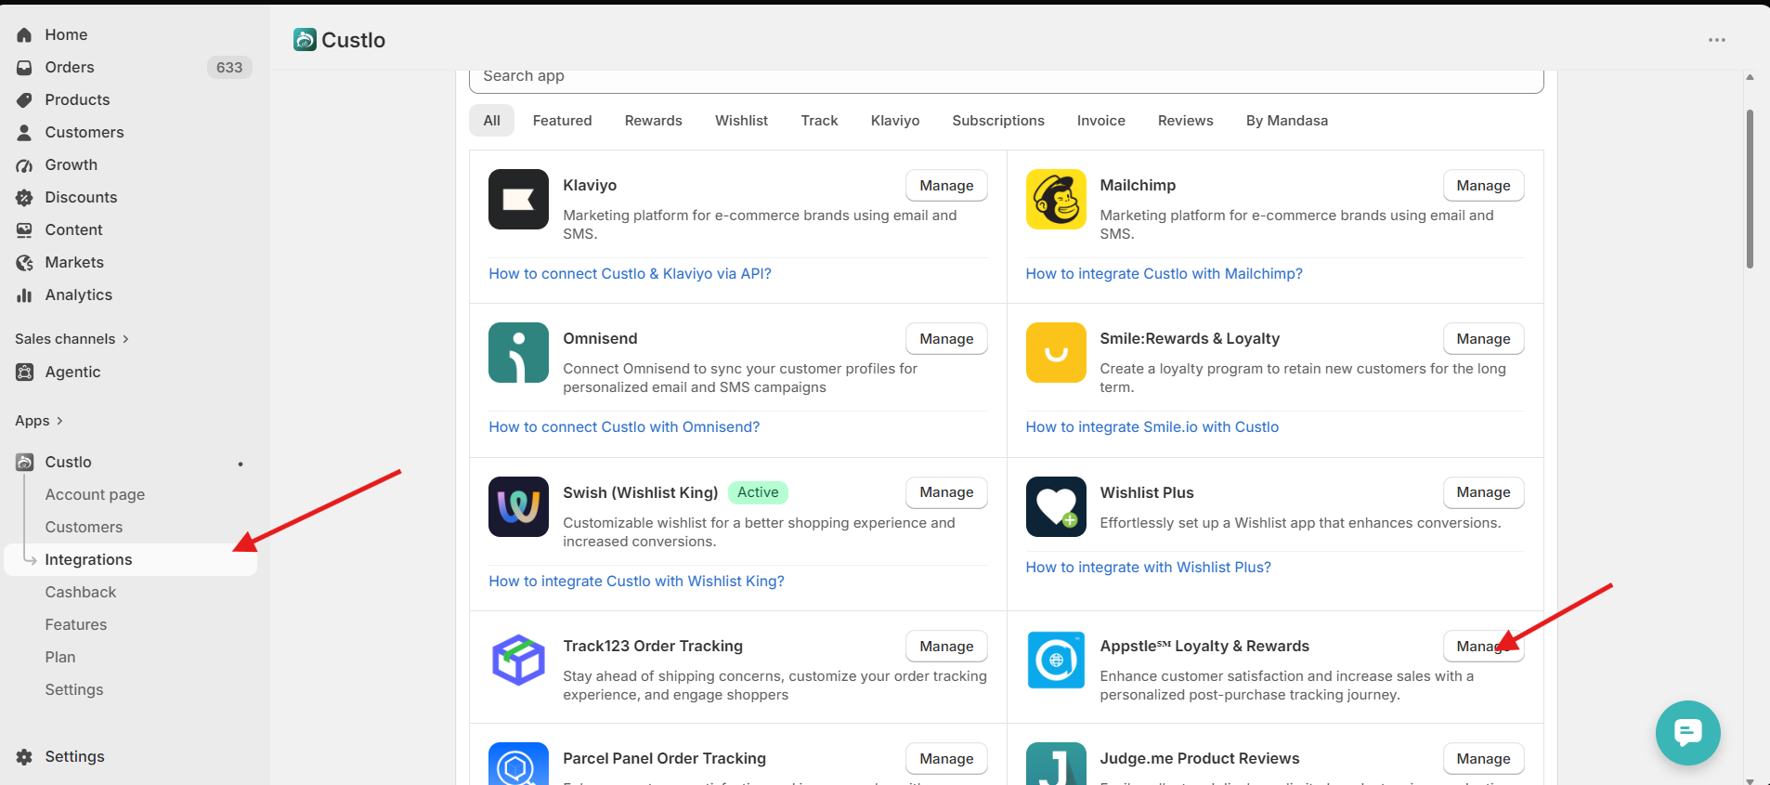Screen dimensions: 1770x785
Task: Click the Omnisend app logo
Action: 518,352
